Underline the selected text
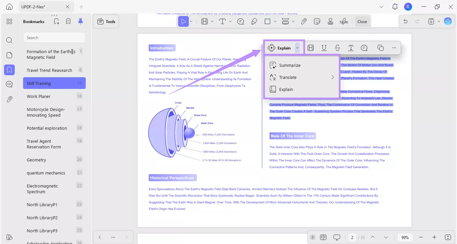Viewport: 457px width, 244px height. click(324, 48)
